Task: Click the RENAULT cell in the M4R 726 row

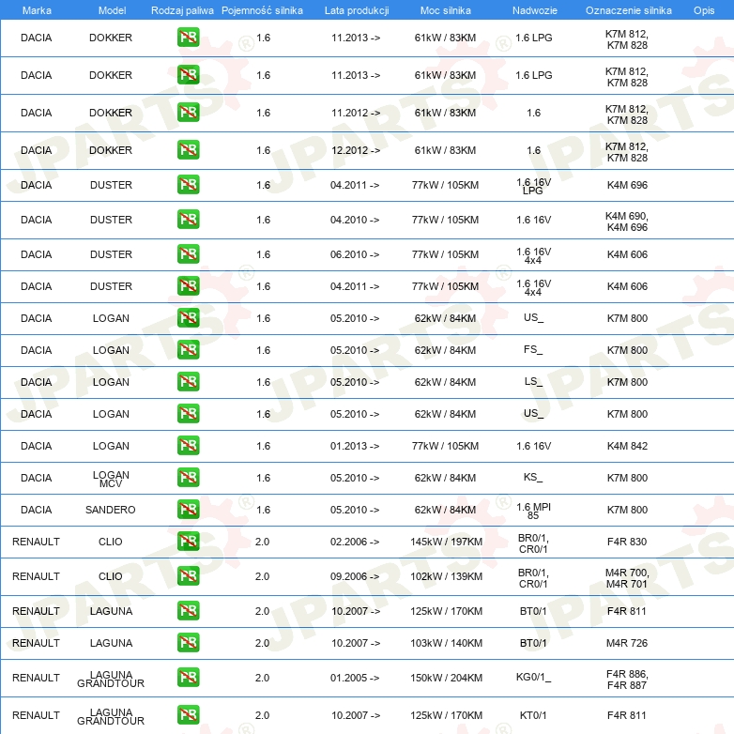Action: (36, 643)
